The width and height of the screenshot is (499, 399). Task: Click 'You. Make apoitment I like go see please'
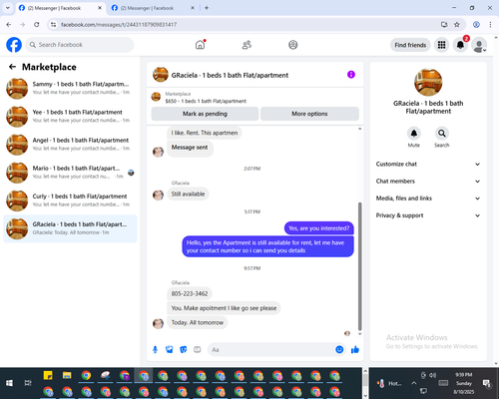tap(224, 308)
